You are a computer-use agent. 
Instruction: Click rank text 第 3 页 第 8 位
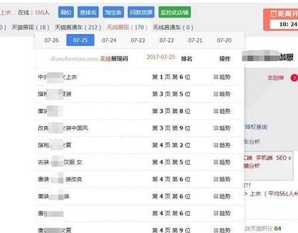[x=171, y=111]
